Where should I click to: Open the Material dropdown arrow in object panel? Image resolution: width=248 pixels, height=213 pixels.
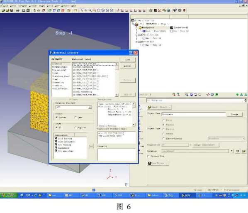point(232,151)
